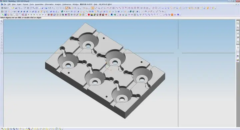Open toolbar options arrow ending the third toolbar row
240x130 pixels.
click(x=180, y=15)
